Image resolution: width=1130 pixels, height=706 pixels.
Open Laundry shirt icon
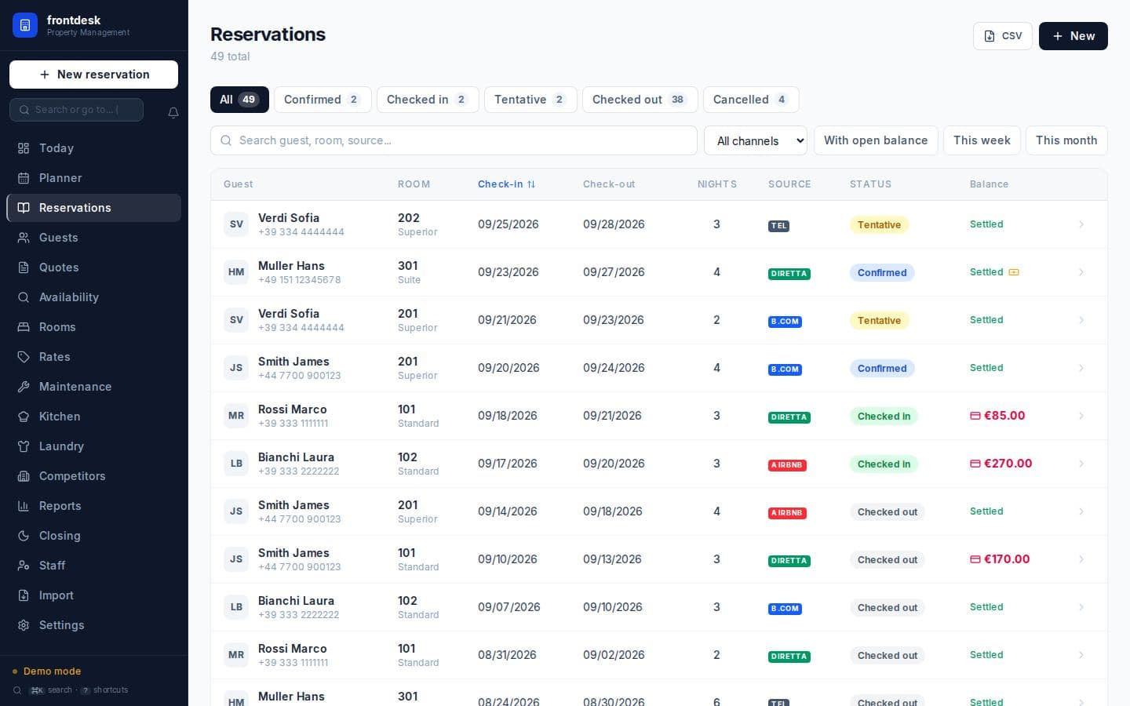(x=24, y=446)
